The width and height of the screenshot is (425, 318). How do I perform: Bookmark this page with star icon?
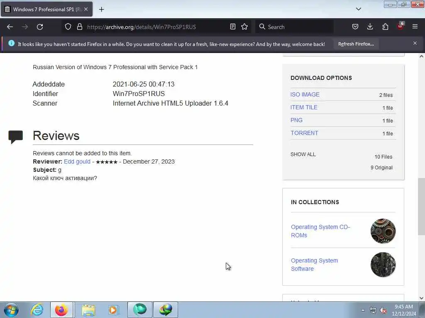click(244, 26)
